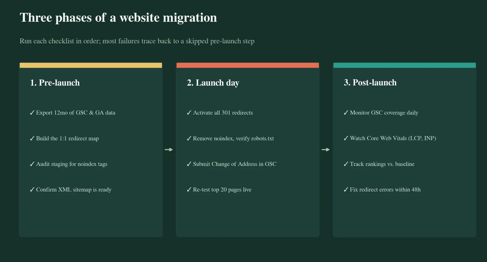Viewport: 487px width, 262px height.
Task: Click arrow between Pre-launch and Launch day cards
Action: tap(169, 150)
